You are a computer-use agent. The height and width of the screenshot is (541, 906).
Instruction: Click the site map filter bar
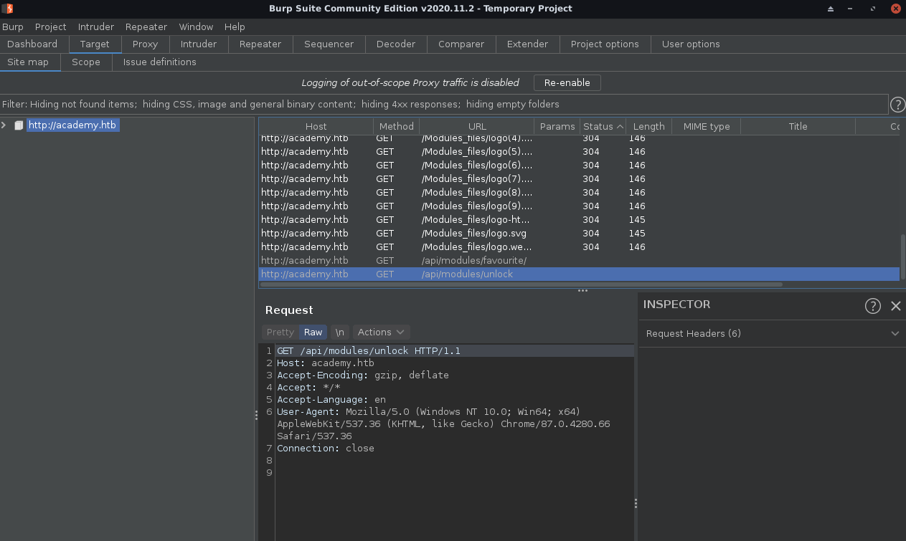(x=444, y=104)
